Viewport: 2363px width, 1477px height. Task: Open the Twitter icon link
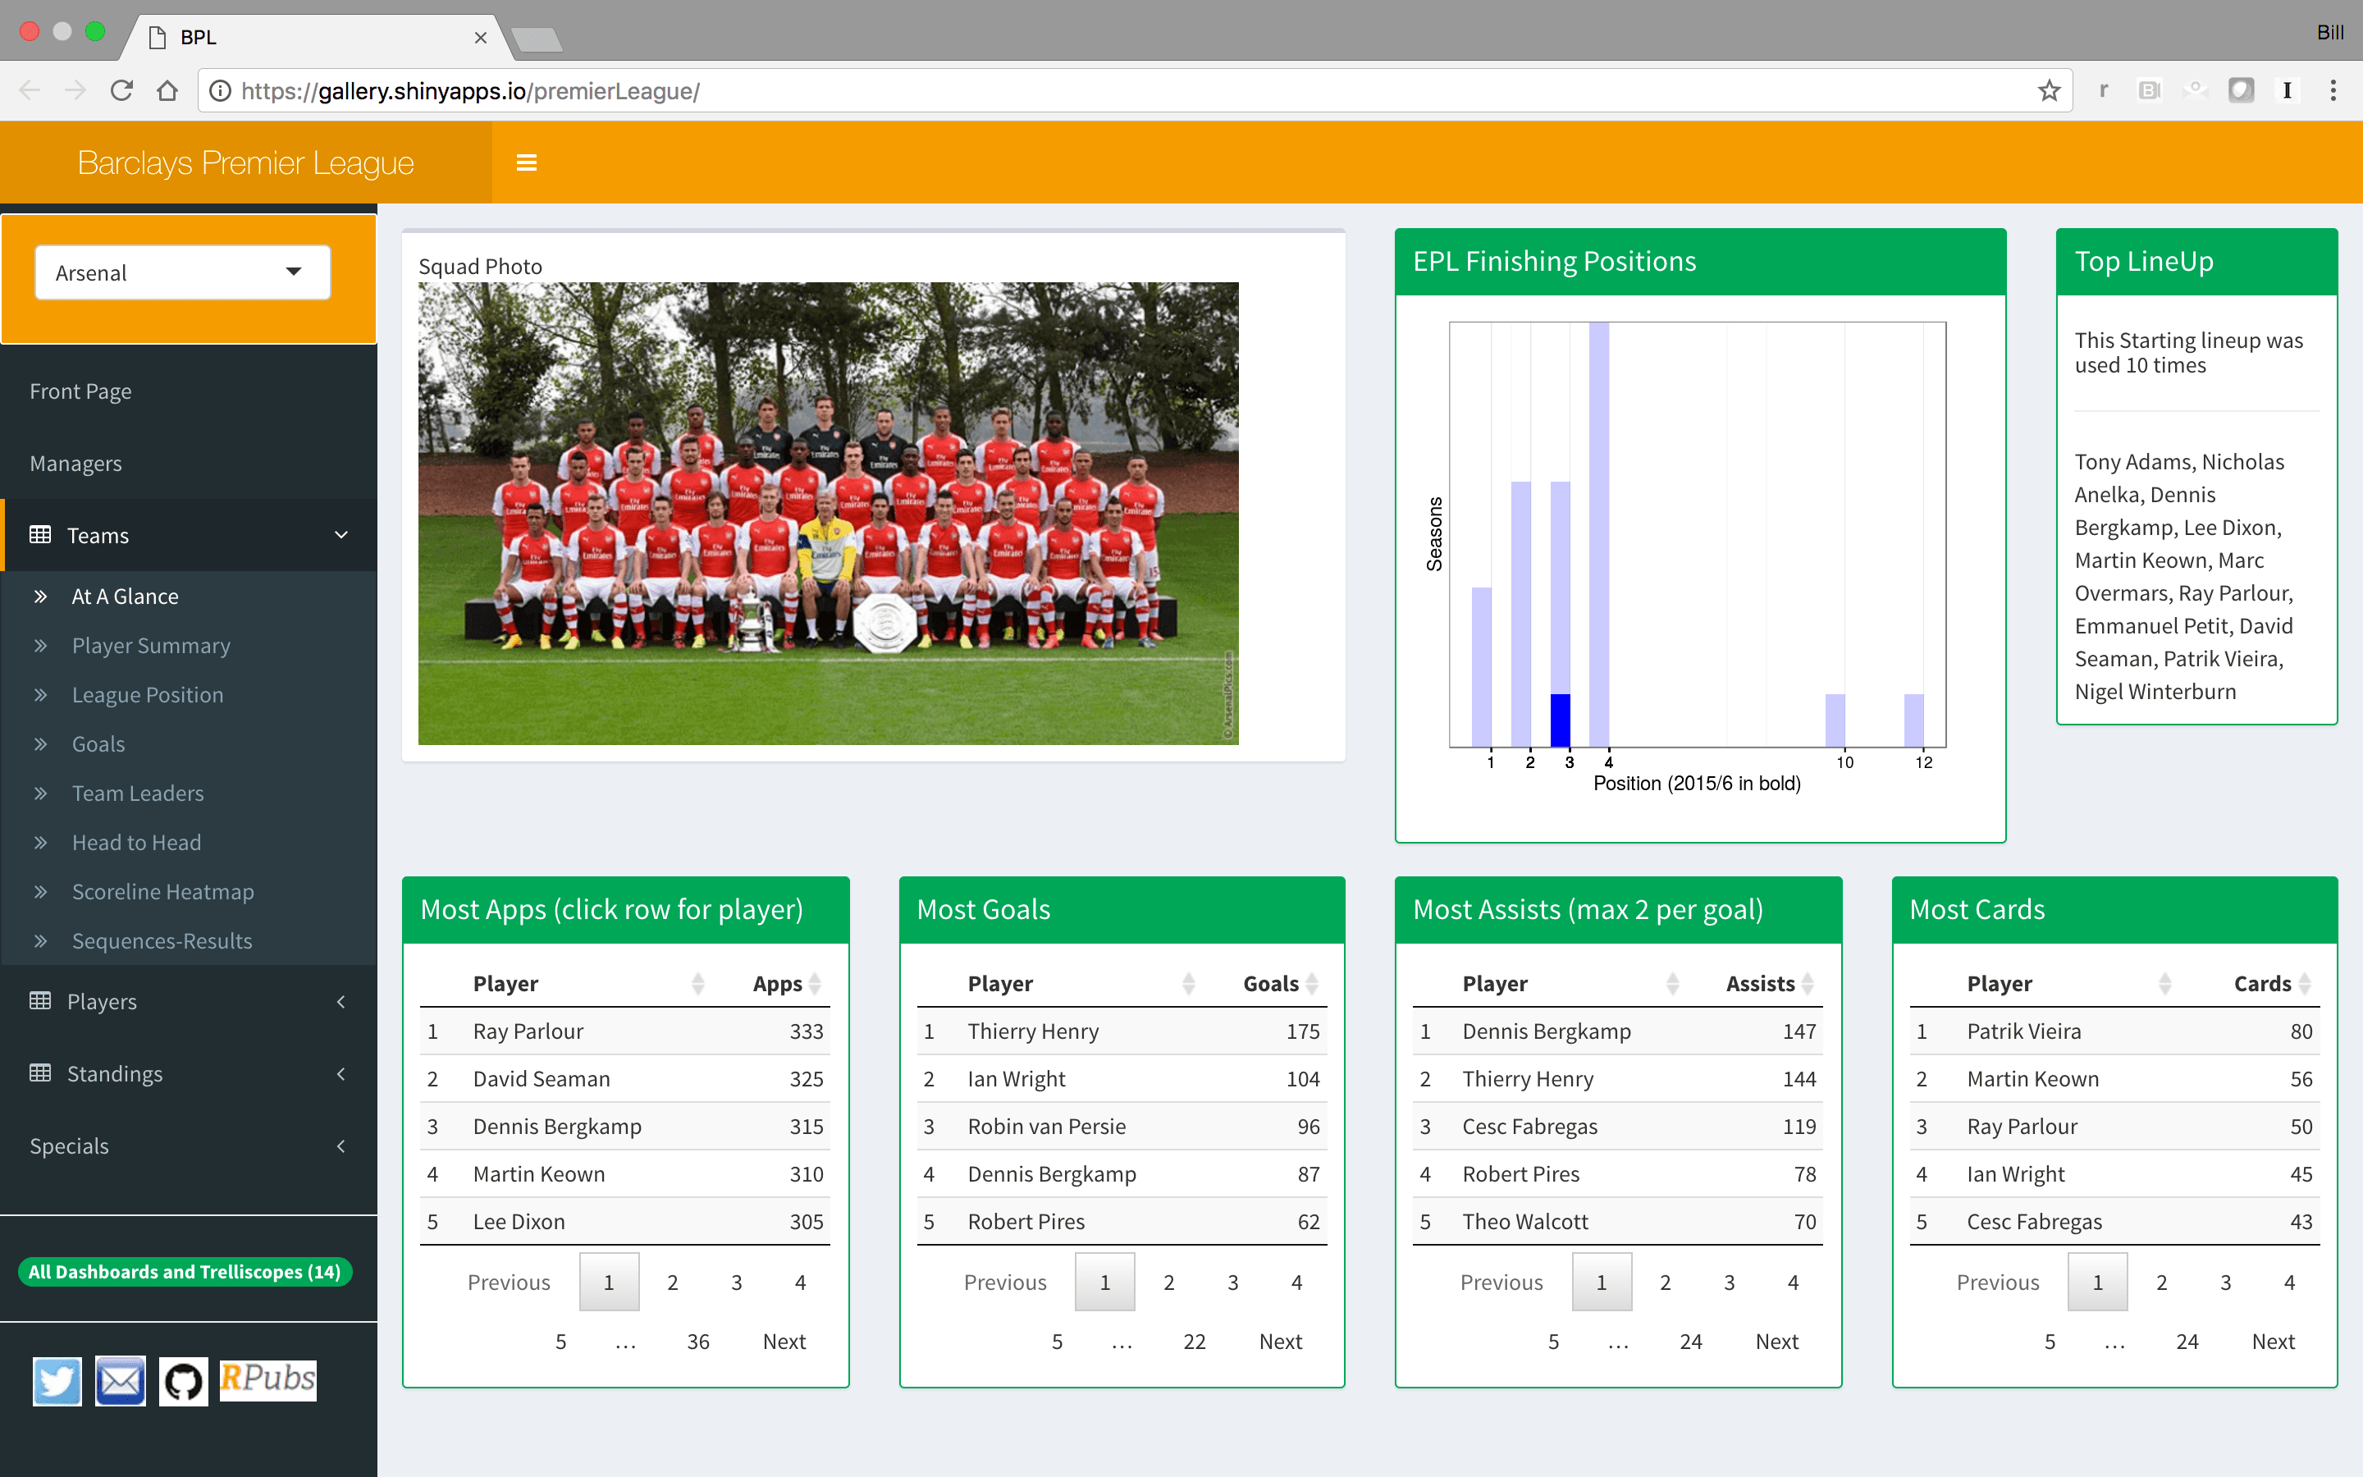coord(57,1380)
